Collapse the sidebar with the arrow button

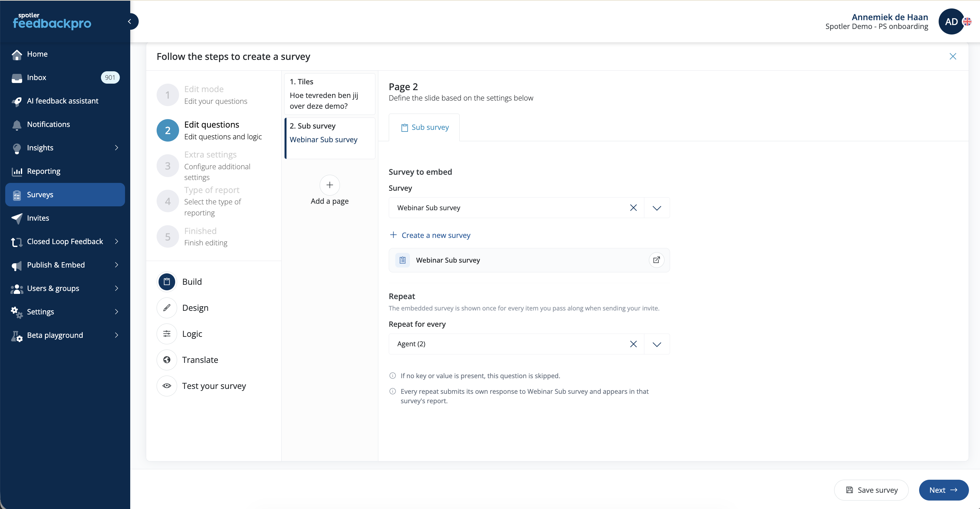(130, 21)
